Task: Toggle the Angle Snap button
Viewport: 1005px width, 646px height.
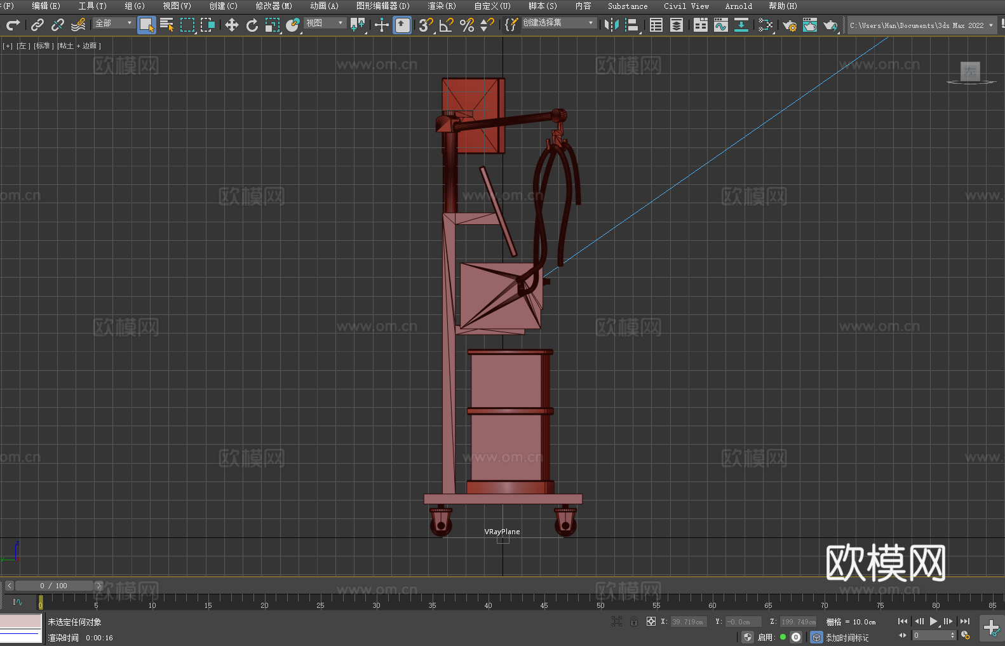Action: (446, 25)
